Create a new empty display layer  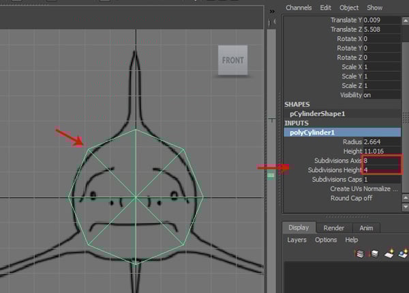click(x=389, y=253)
